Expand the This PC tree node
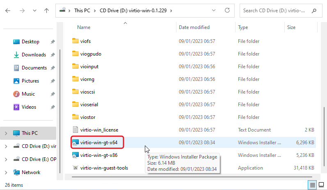327x190 pixels. (x=6, y=133)
